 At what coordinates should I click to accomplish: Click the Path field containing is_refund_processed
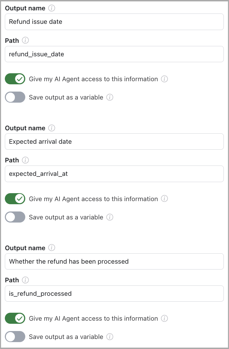[x=114, y=294]
